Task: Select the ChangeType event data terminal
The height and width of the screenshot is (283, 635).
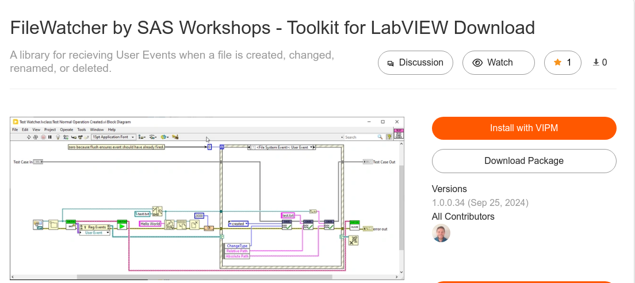Action: click(x=238, y=246)
